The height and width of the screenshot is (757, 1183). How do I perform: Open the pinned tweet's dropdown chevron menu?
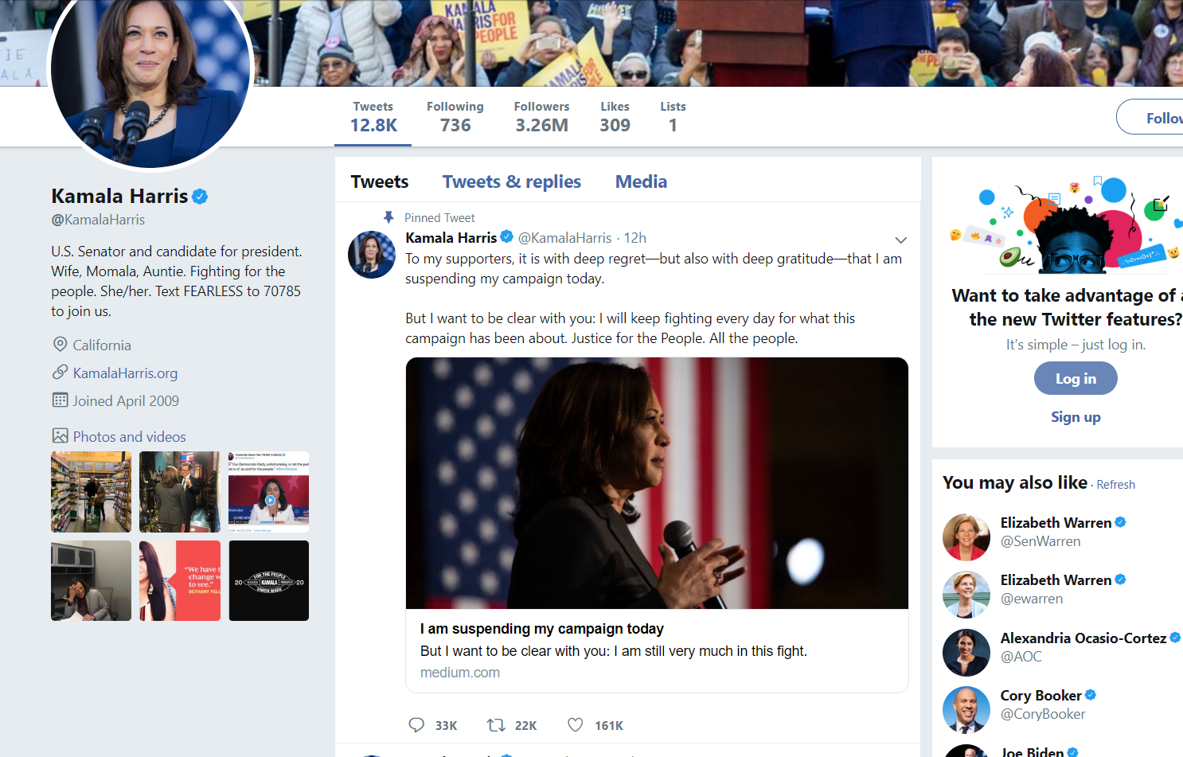click(x=900, y=240)
